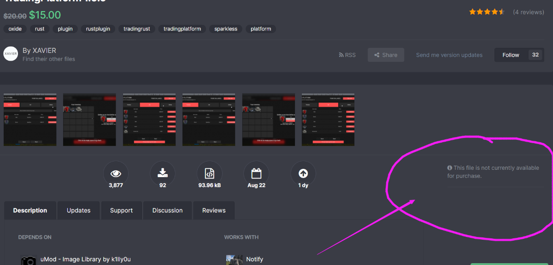553x265 pixels.
Task: Click XAVIER author avatar
Action: (x=11, y=54)
